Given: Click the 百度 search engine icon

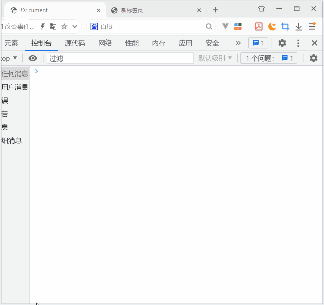Looking at the screenshot, I should pyautogui.click(x=94, y=26).
